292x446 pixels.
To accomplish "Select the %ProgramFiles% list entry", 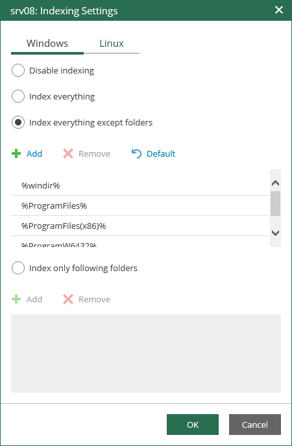I will [140, 205].
